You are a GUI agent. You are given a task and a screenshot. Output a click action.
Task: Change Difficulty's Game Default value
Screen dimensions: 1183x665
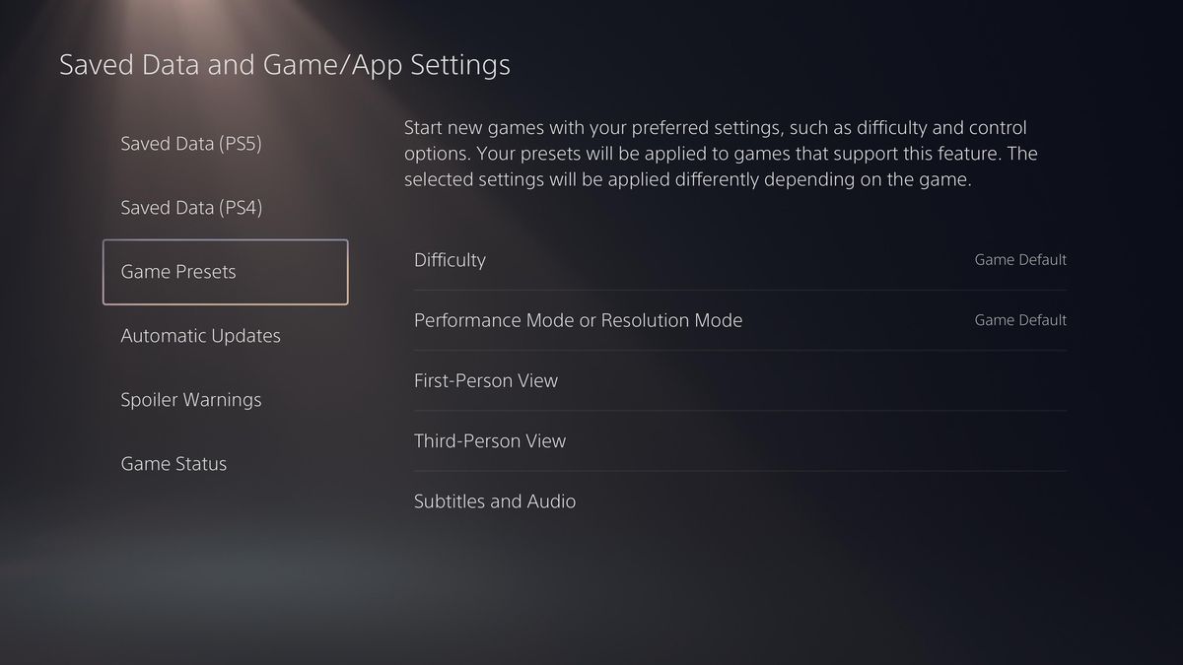click(x=1020, y=260)
